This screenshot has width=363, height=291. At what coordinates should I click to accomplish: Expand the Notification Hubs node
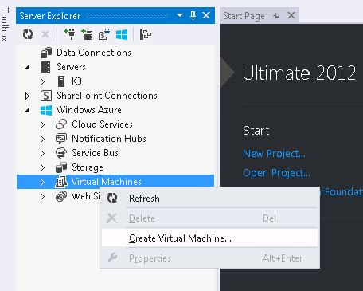(42, 139)
